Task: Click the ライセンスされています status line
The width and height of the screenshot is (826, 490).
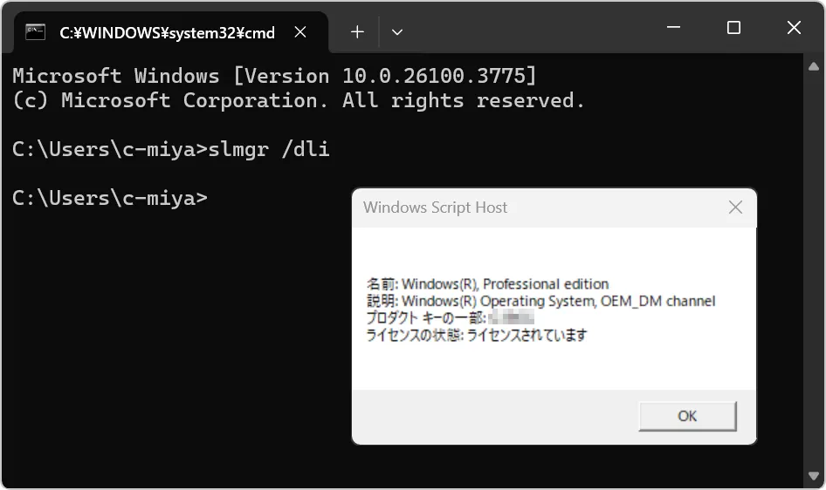Action: pos(477,335)
